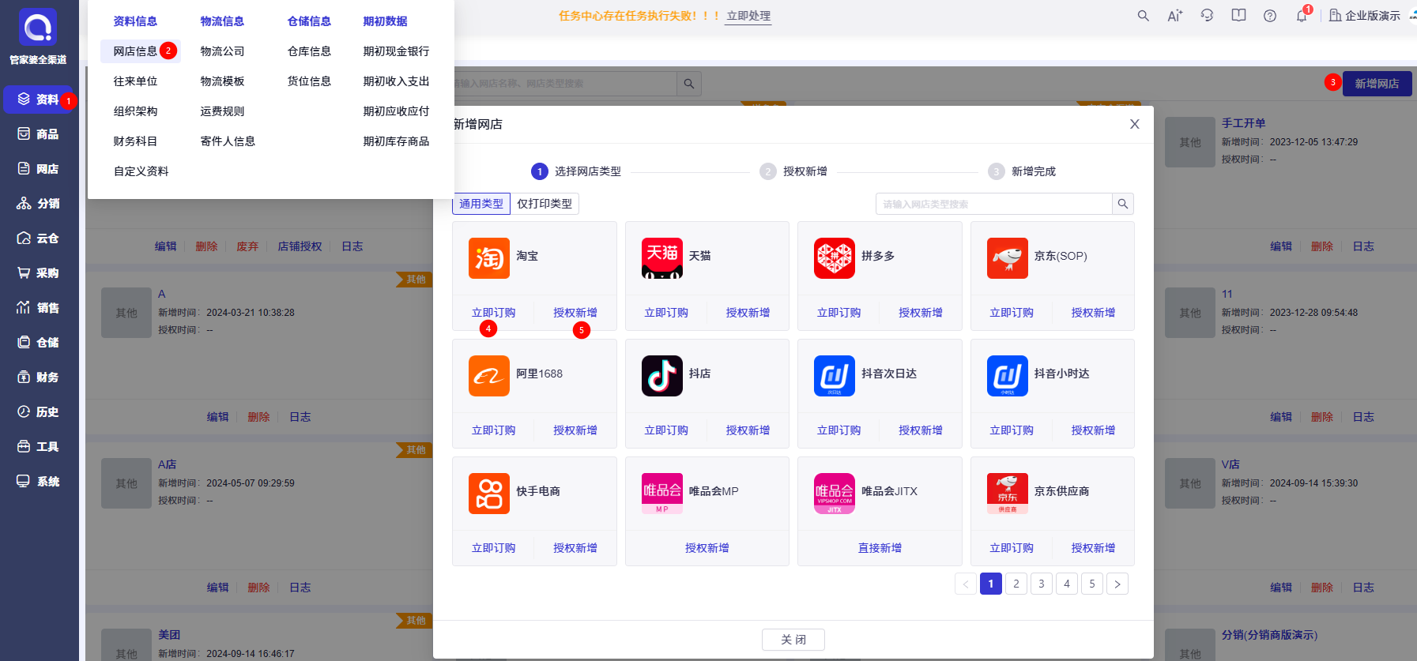
Task: Open the 历史 sidebar section
Action: [38, 412]
